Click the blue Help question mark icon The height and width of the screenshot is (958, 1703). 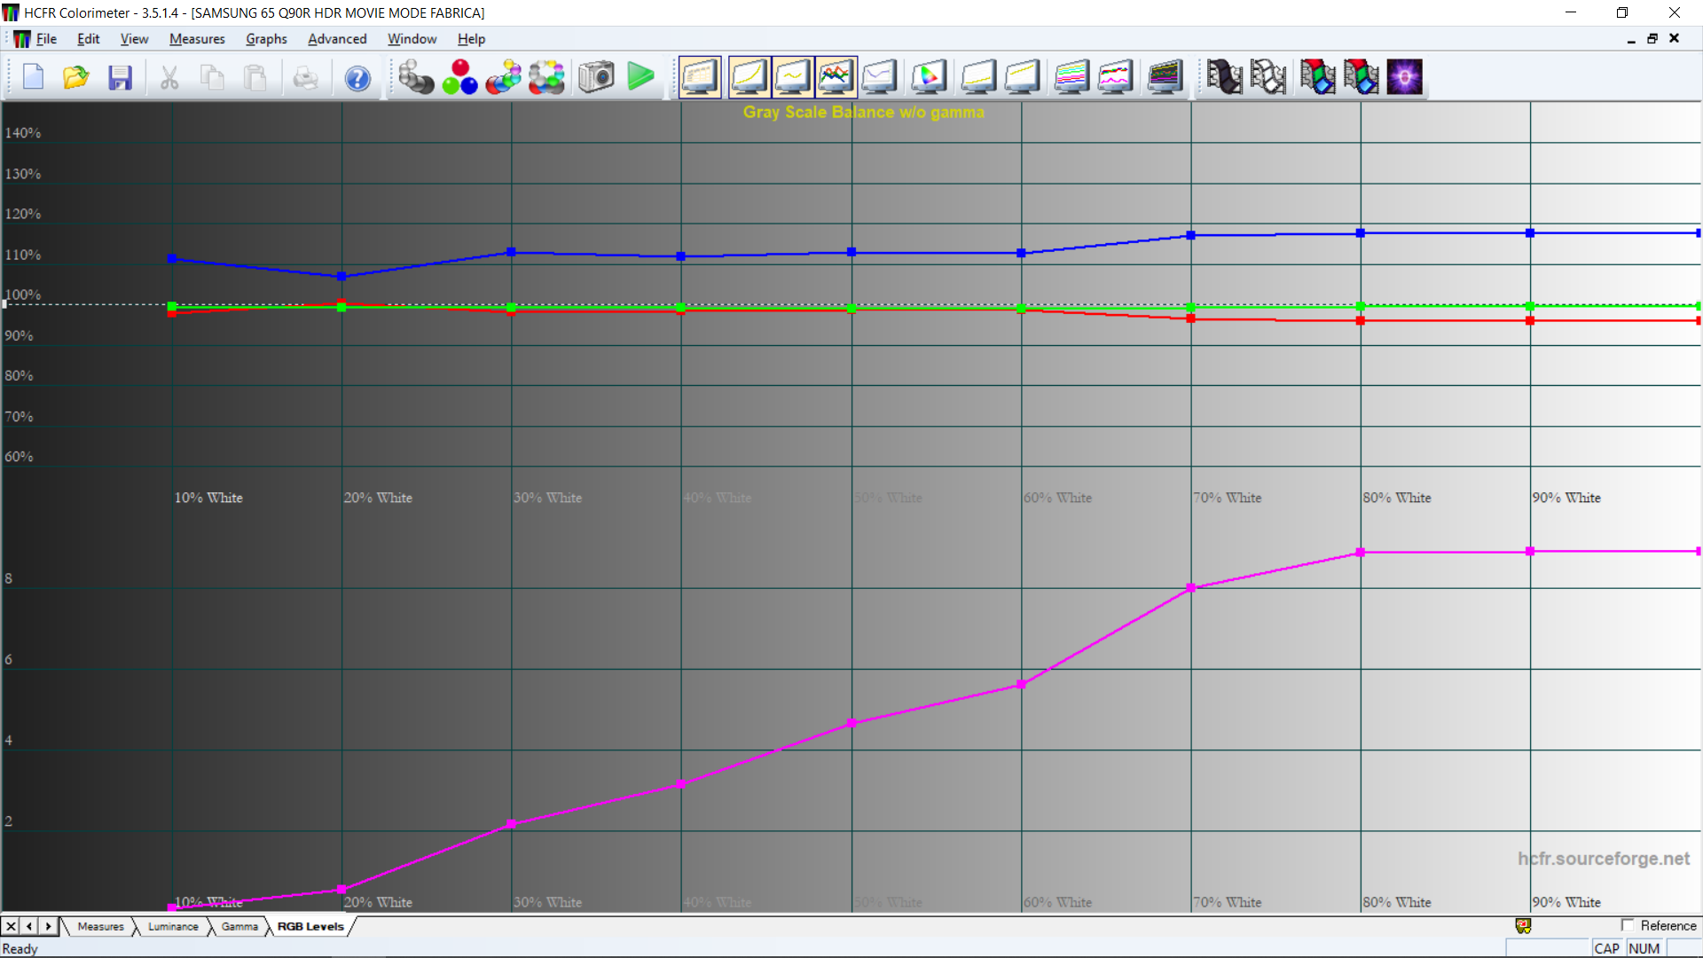pyautogui.click(x=357, y=78)
